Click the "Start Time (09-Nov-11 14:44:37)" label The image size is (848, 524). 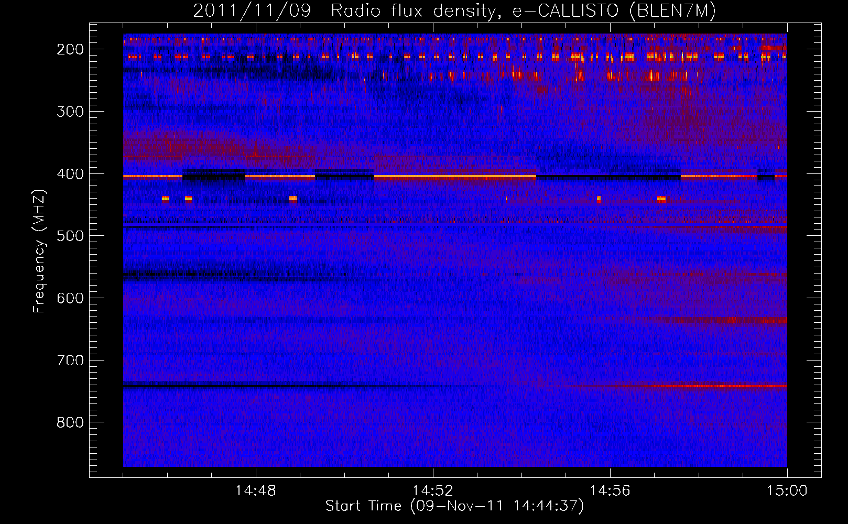coord(454,506)
